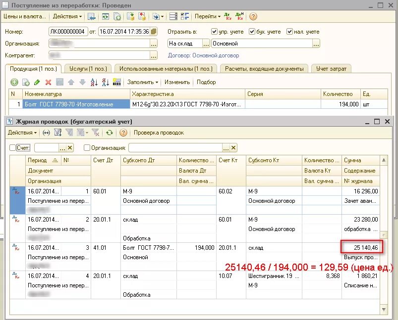Toggle the нал. учете checkbox
Image resolution: width=398 pixels, height=320 pixels.
pos(289,32)
